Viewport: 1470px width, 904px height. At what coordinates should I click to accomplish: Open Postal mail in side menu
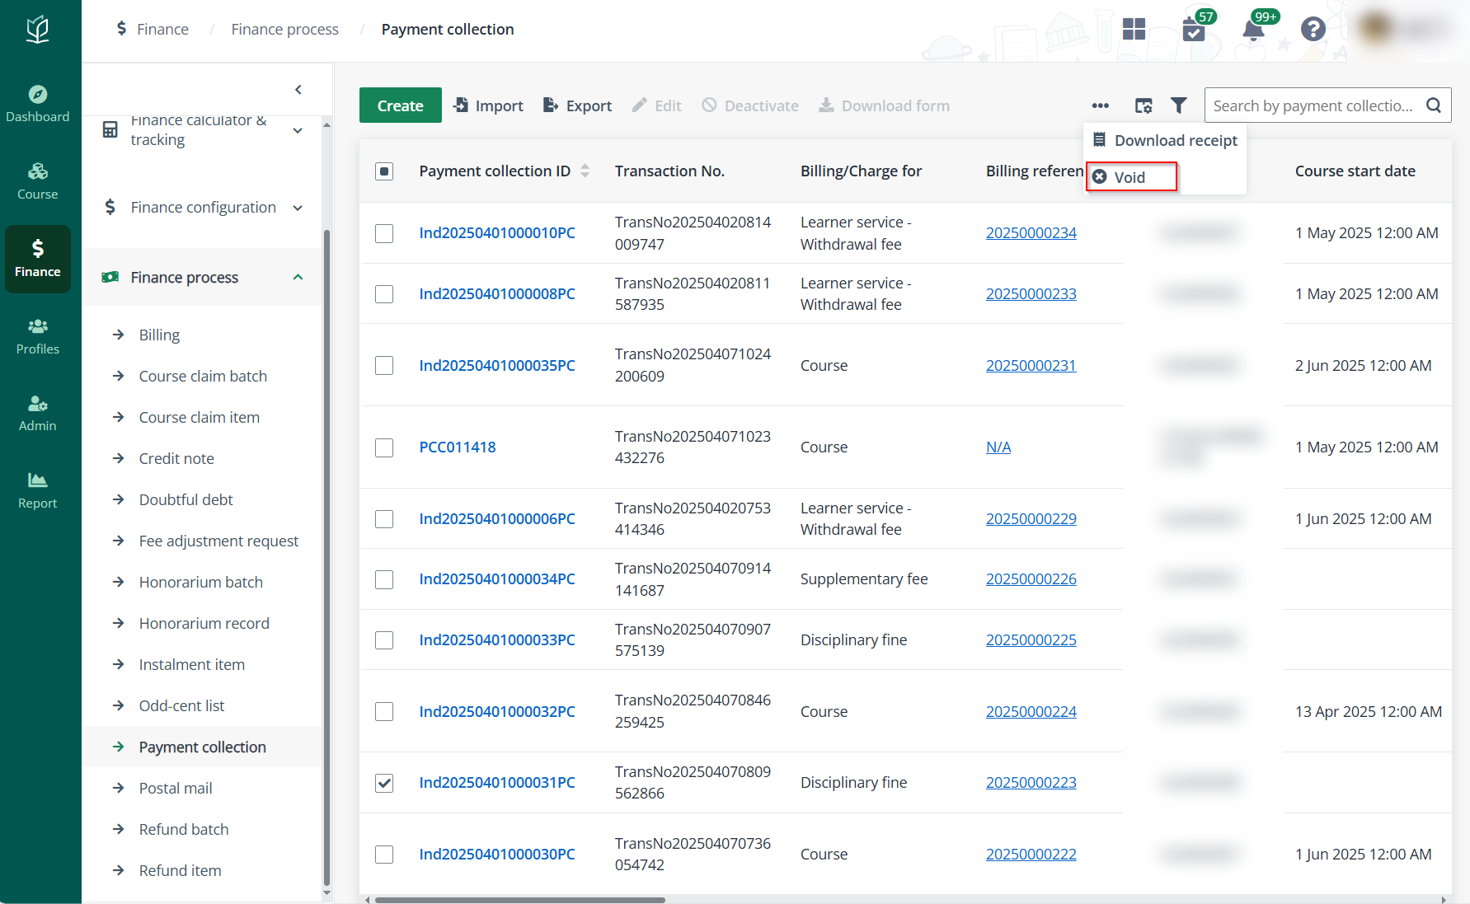click(x=176, y=788)
